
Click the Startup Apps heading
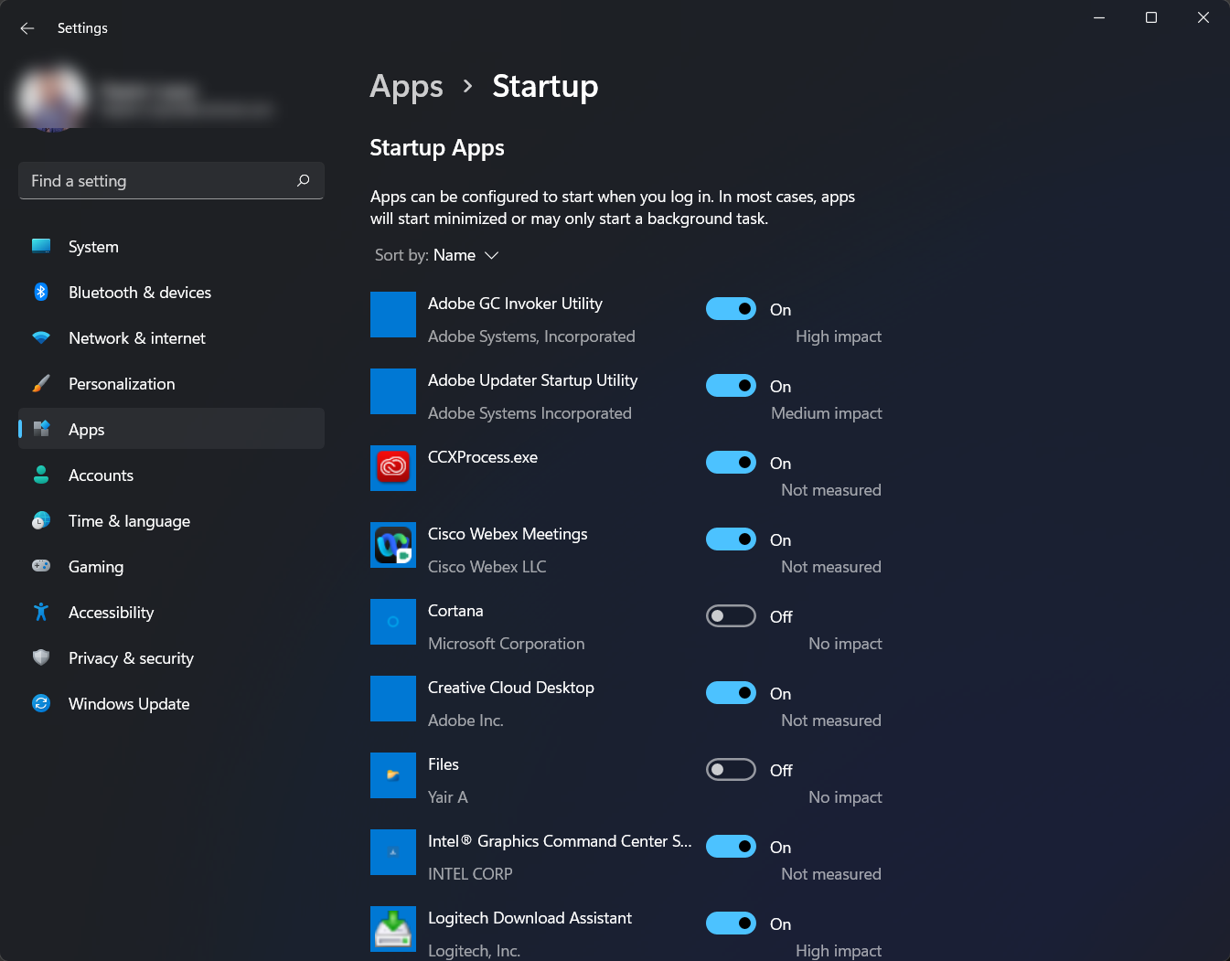click(437, 148)
